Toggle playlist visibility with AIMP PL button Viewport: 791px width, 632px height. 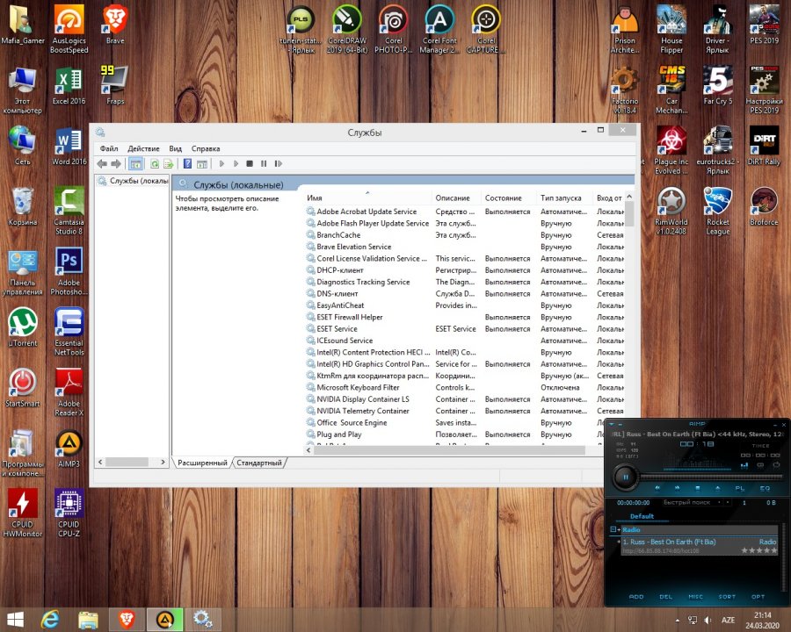(x=740, y=487)
